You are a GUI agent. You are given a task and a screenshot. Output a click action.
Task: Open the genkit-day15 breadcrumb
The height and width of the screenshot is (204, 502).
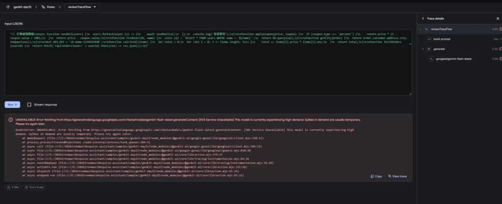[23, 7]
